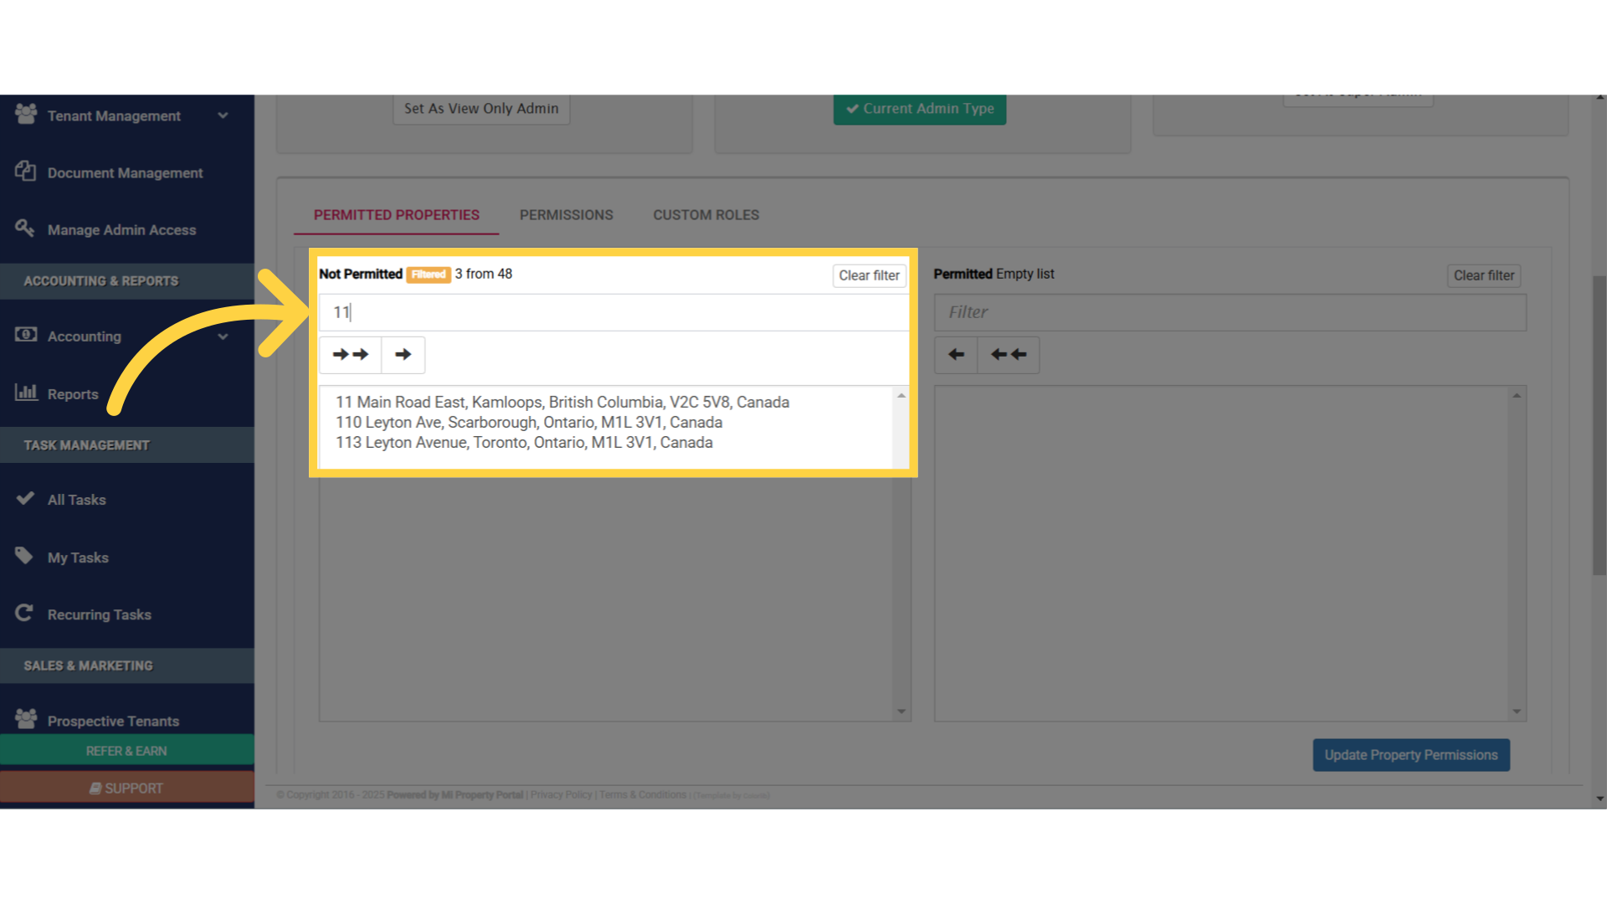Click the page vertical scrollbar thumb
1607x904 pixels.
pos(1599,425)
